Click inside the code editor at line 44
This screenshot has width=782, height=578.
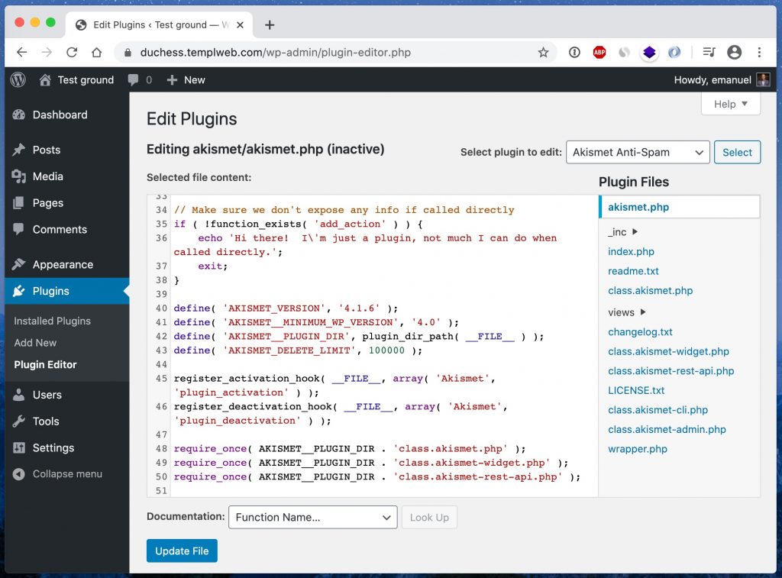[x=384, y=364]
